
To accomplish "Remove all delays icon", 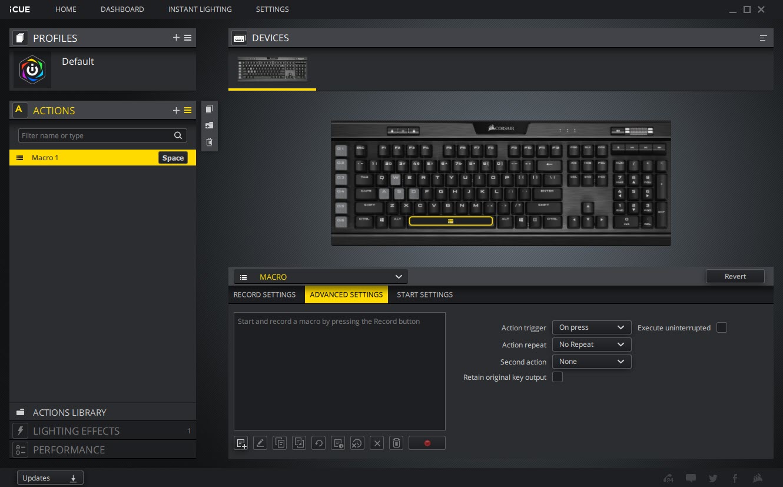I will pos(357,443).
